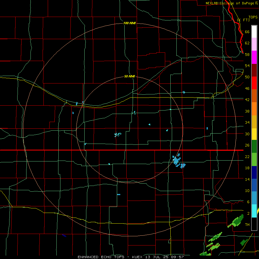Click the 18 value on the legend

(x=247, y=168)
